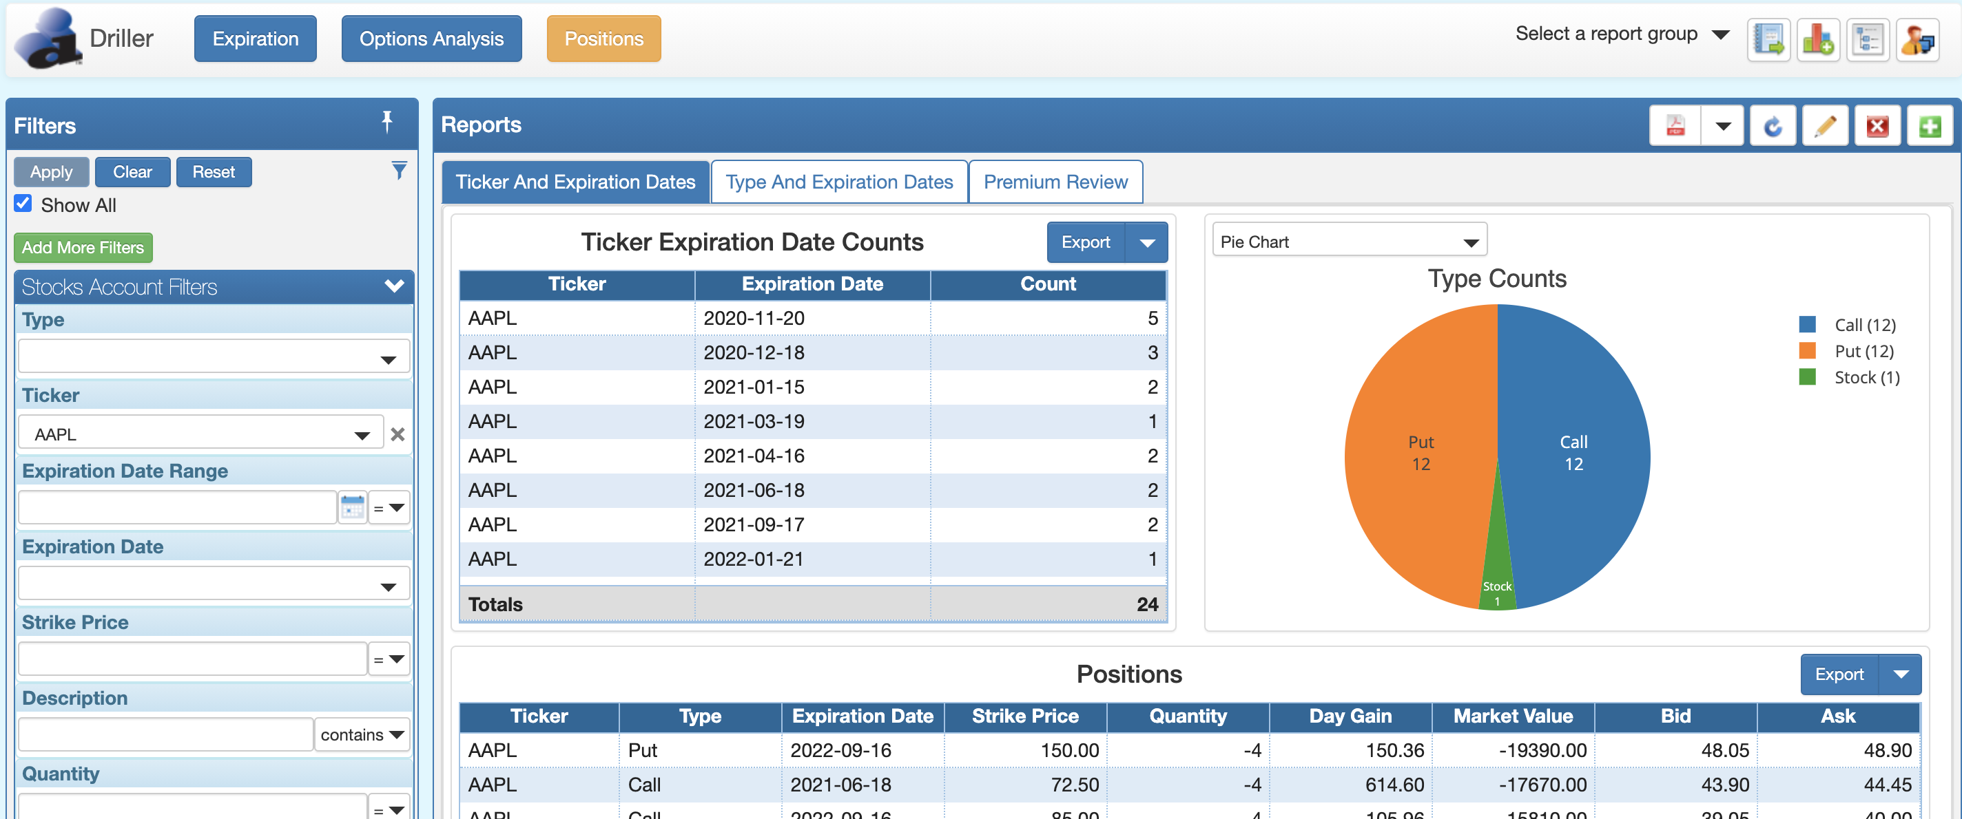
Task: Go to Options Analysis page
Action: tap(431, 39)
